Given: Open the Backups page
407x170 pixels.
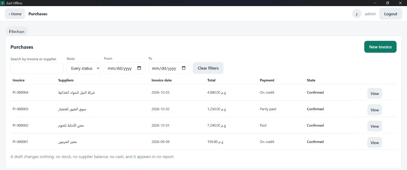Looking at the screenshot, I should pos(17,31).
